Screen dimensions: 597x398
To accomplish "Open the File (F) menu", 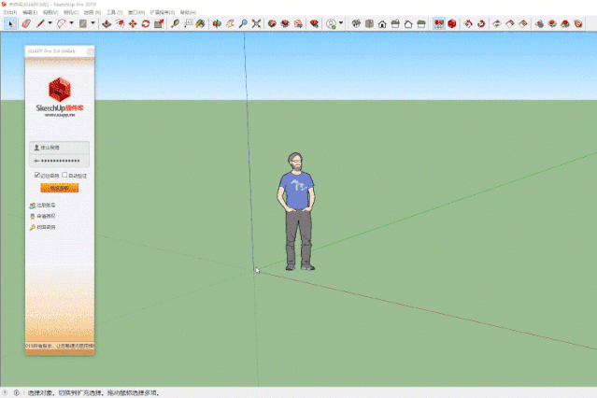I will pyautogui.click(x=10, y=12).
